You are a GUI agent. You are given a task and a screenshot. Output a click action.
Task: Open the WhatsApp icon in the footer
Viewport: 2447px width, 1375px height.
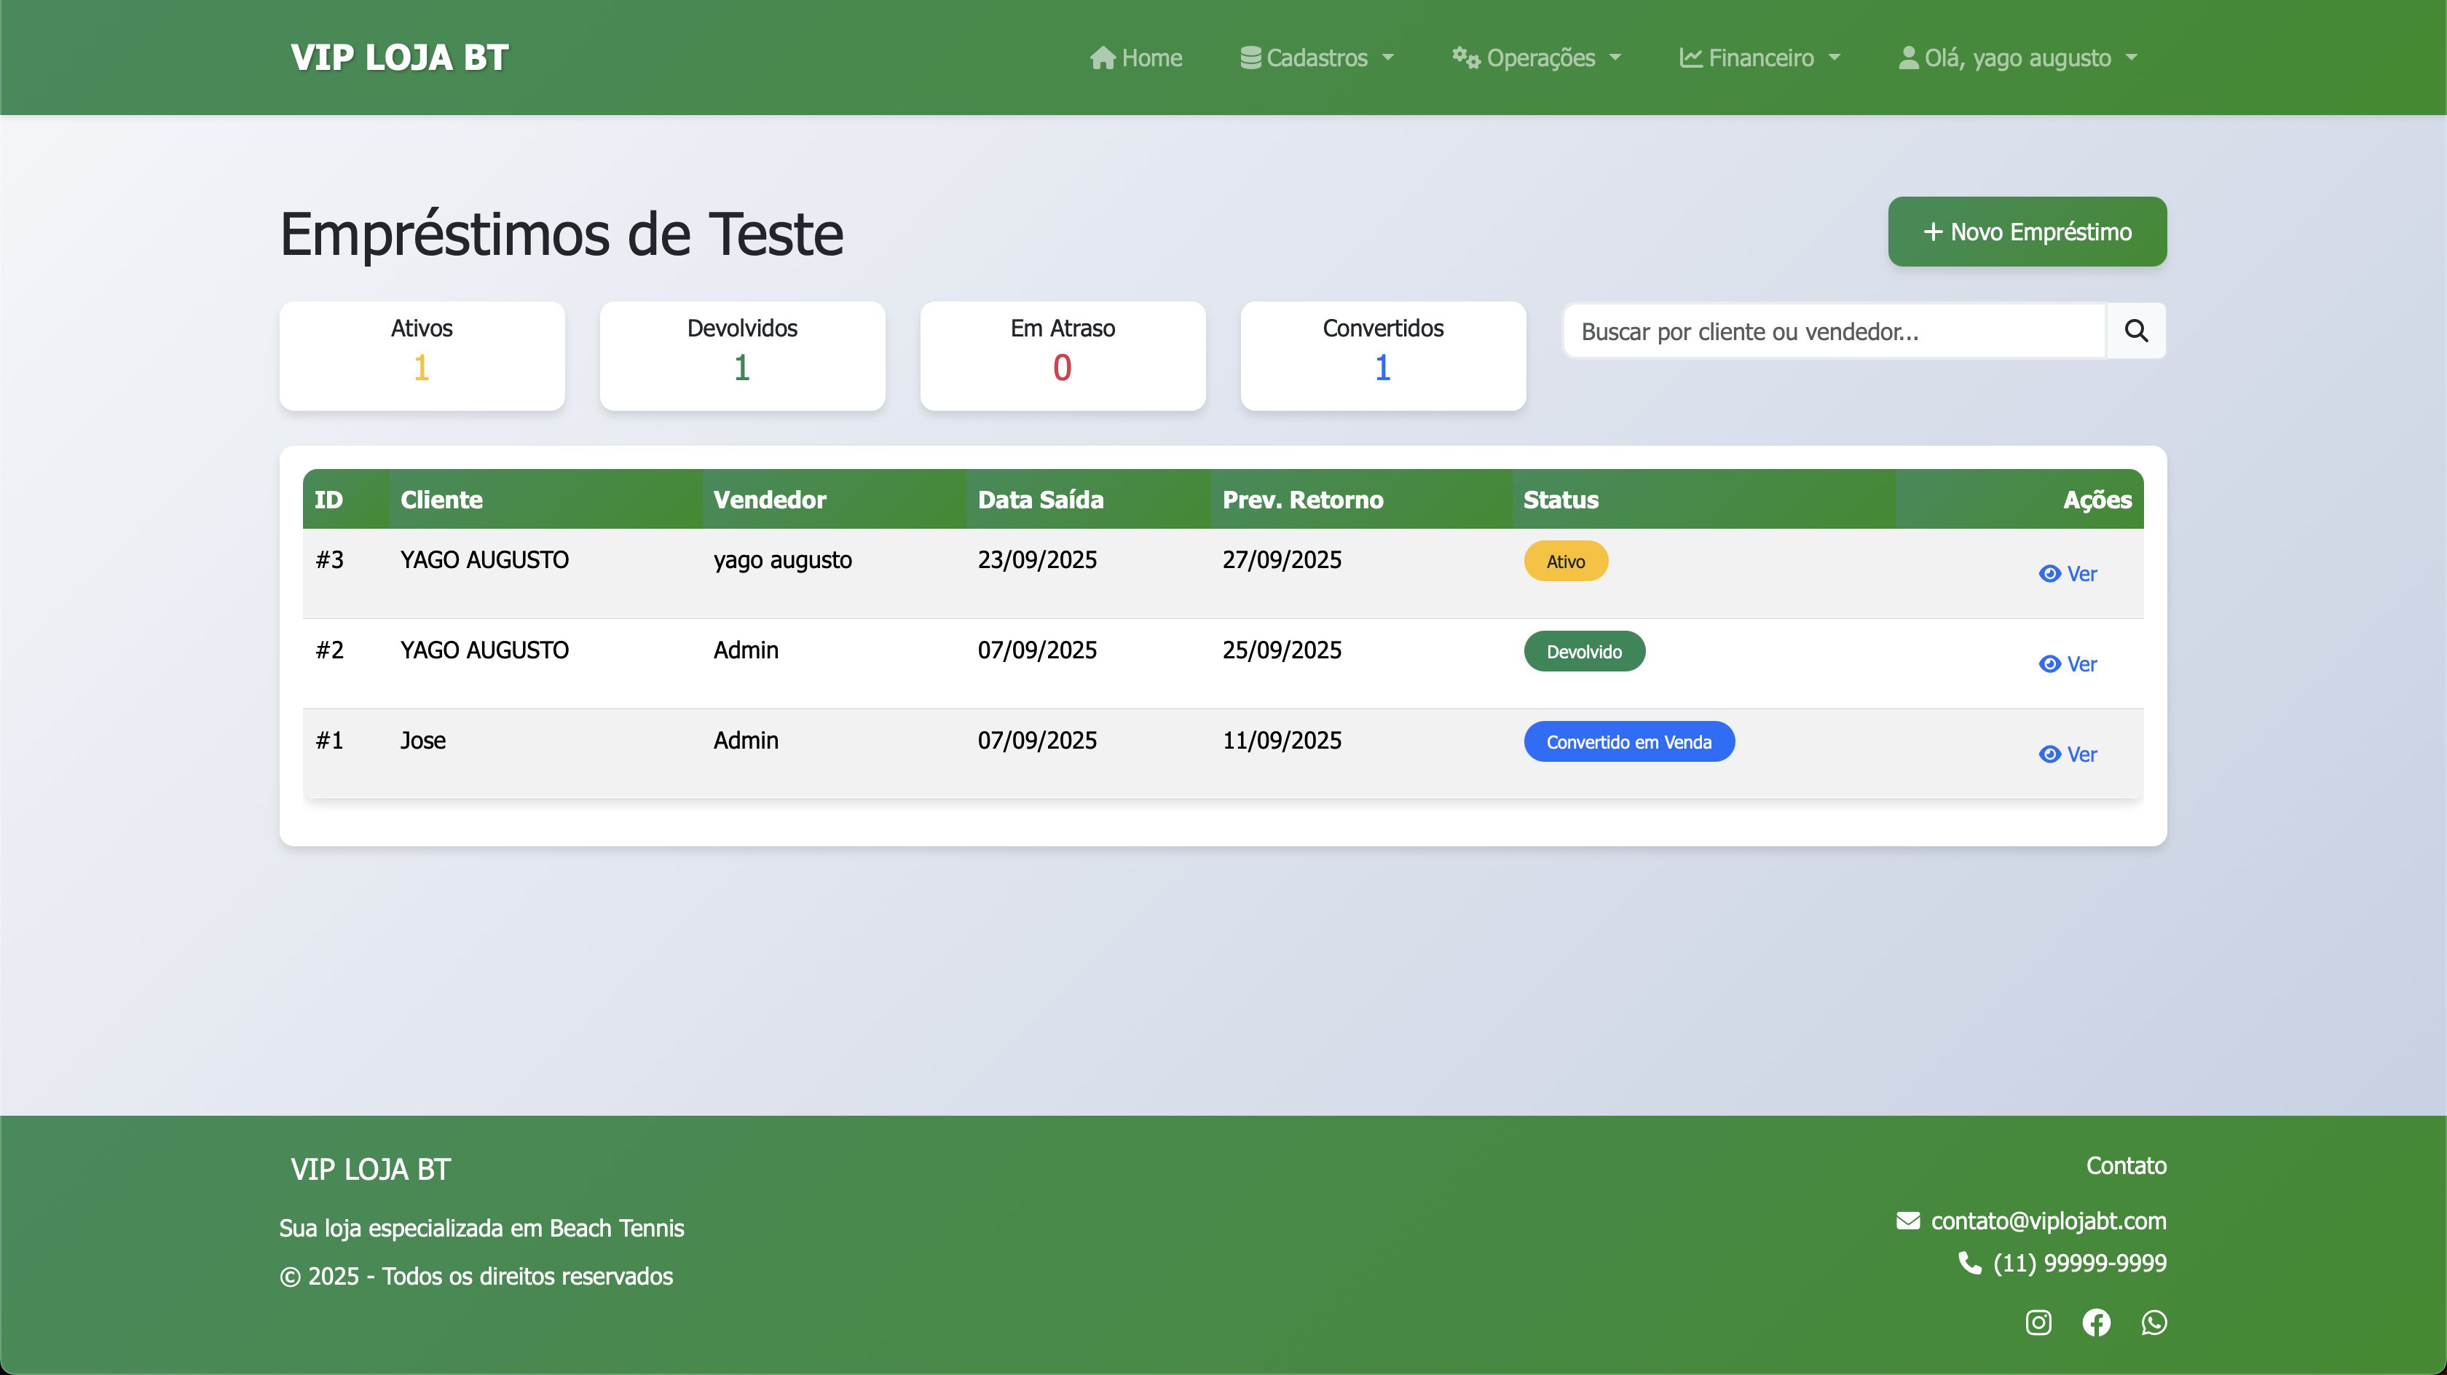[x=2154, y=1322]
